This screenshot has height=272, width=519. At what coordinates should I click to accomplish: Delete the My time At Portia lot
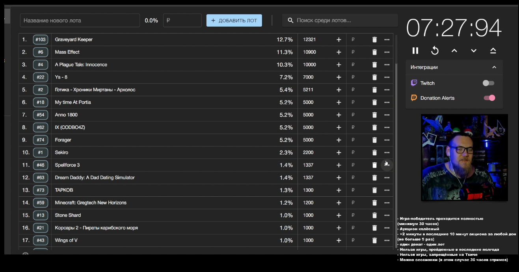point(374,102)
